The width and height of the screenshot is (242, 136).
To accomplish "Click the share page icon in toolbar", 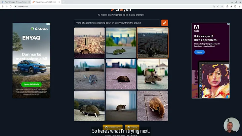I will click(218, 6).
